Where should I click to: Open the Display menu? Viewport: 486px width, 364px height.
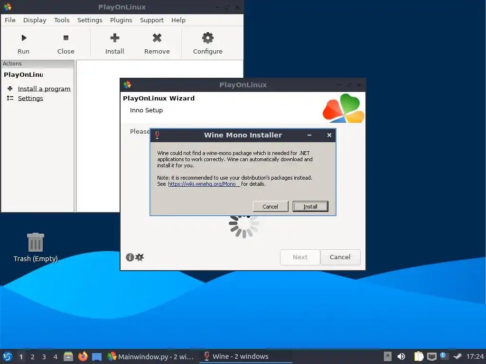pos(35,20)
